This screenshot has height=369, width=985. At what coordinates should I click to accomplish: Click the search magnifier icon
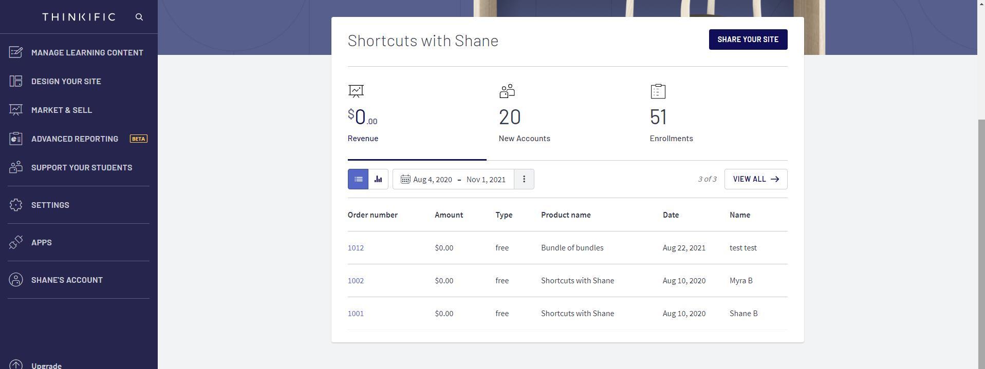click(139, 17)
